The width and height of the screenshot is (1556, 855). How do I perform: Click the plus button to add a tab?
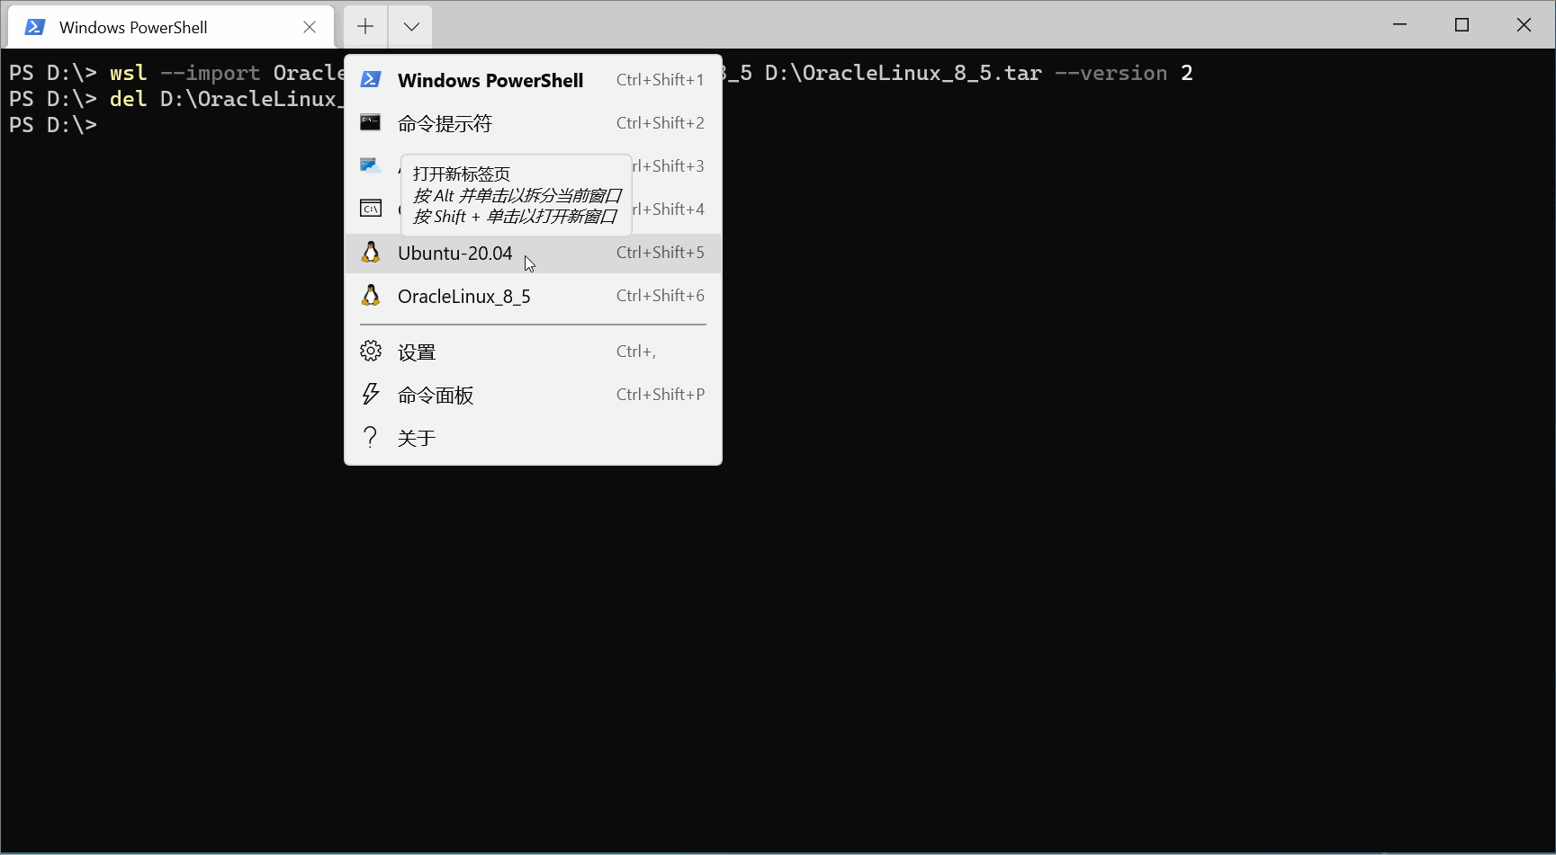coord(365,26)
